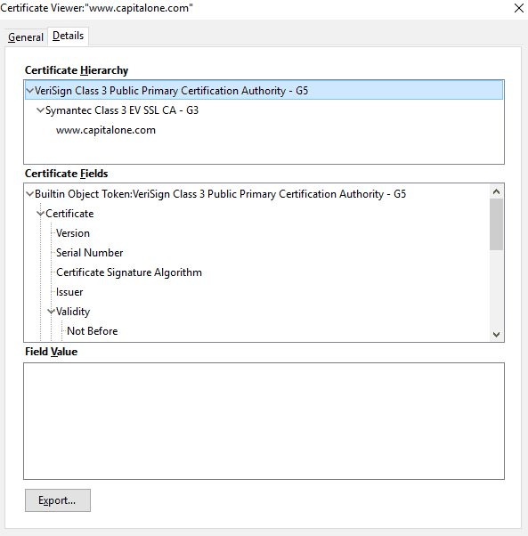Select the Serial Number field

click(x=89, y=253)
